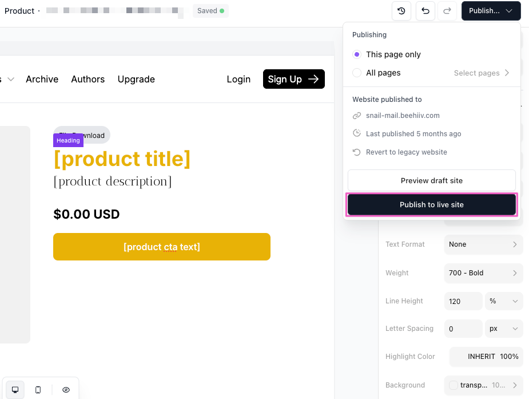529x399 pixels.
Task: Open the Weight 700 - Bold dropdown
Action: [x=483, y=273]
